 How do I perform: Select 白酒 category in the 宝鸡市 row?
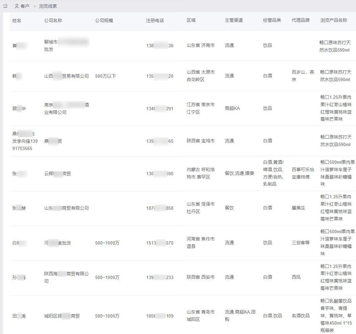[268, 141]
